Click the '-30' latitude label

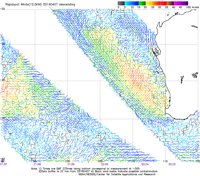2,80
